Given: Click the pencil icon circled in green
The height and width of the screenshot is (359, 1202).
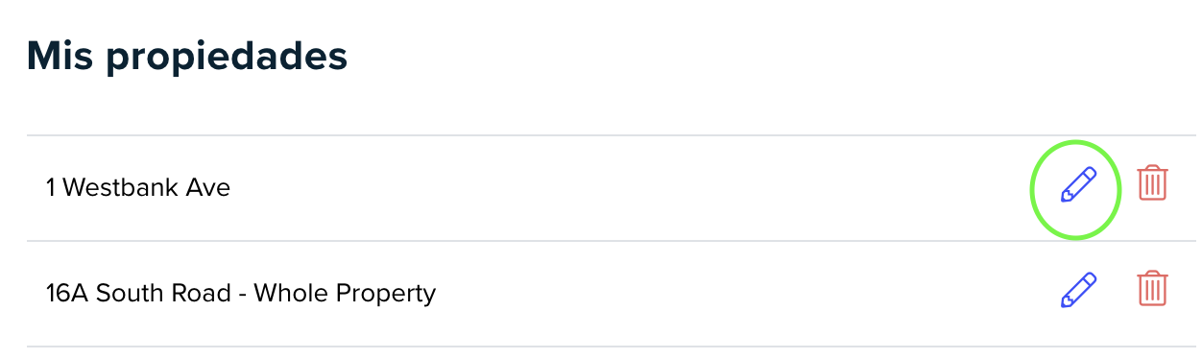Looking at the screenshot, I should point(1077,184).
